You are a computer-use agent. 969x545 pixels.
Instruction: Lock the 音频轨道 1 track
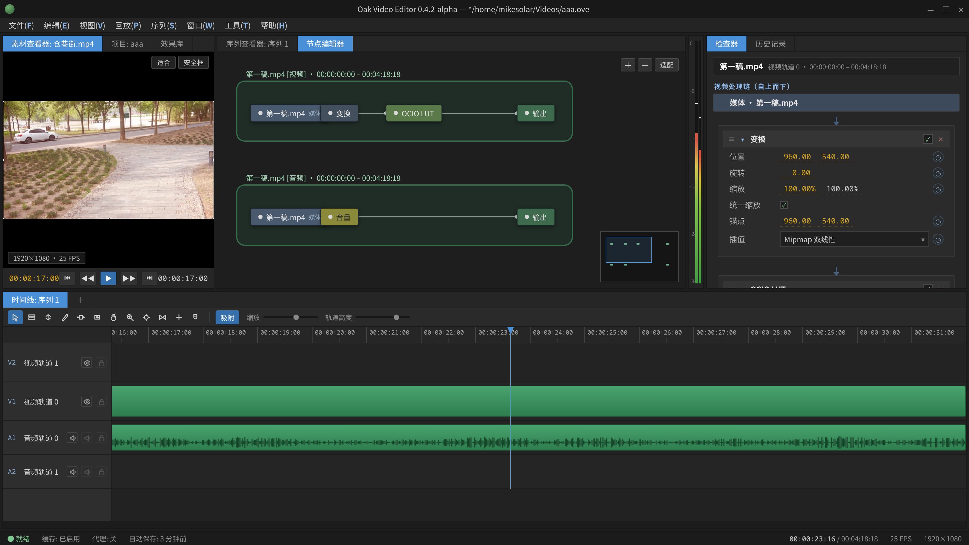pos(101,472)
